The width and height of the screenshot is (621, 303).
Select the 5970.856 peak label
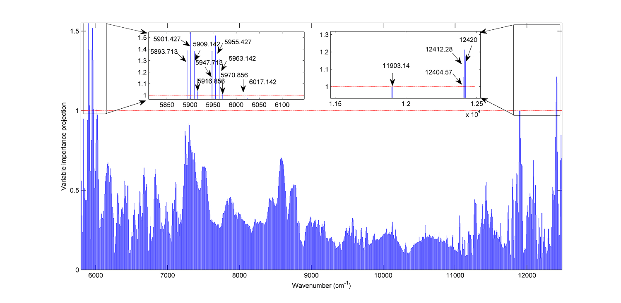234,75
